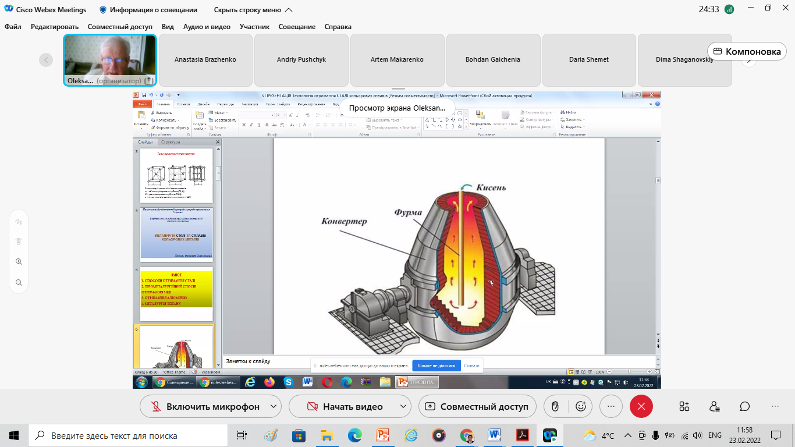Open Windows notification center icon
The image size is (795, 447).
coord(775,435)
